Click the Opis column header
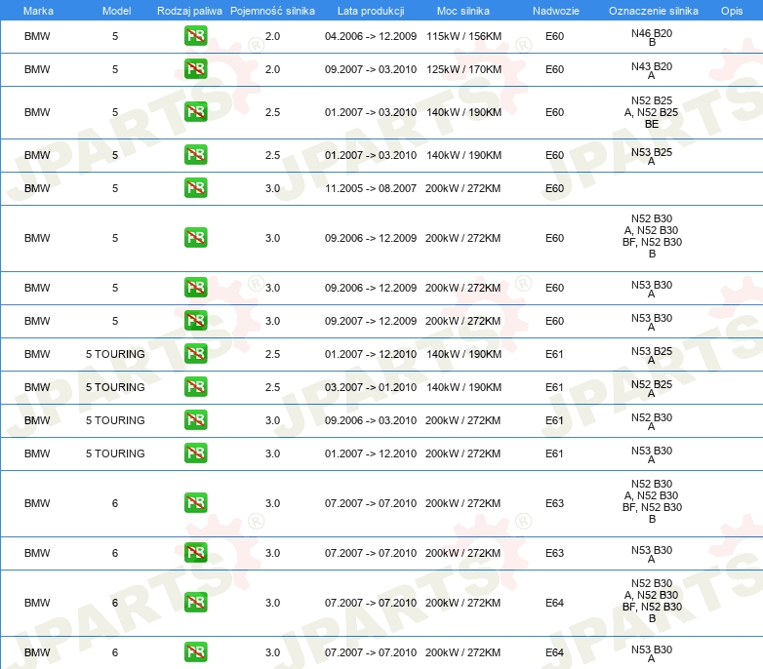 [x=732, y=11]
